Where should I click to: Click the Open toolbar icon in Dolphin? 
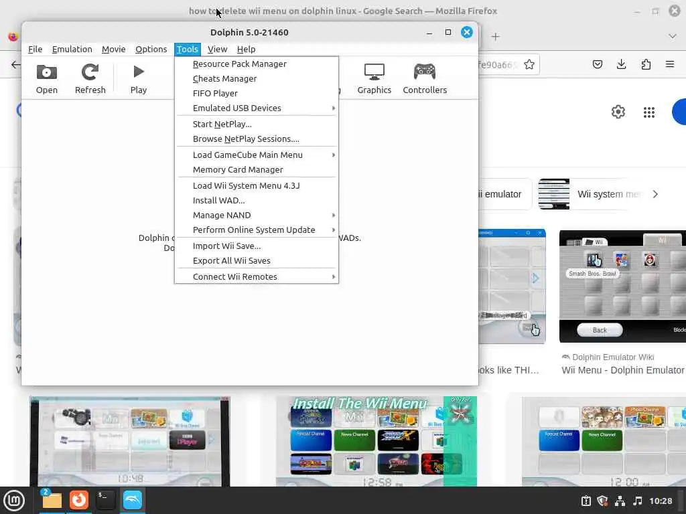(47, 79)
